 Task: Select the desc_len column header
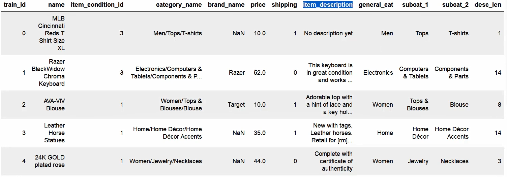(487, 5)
